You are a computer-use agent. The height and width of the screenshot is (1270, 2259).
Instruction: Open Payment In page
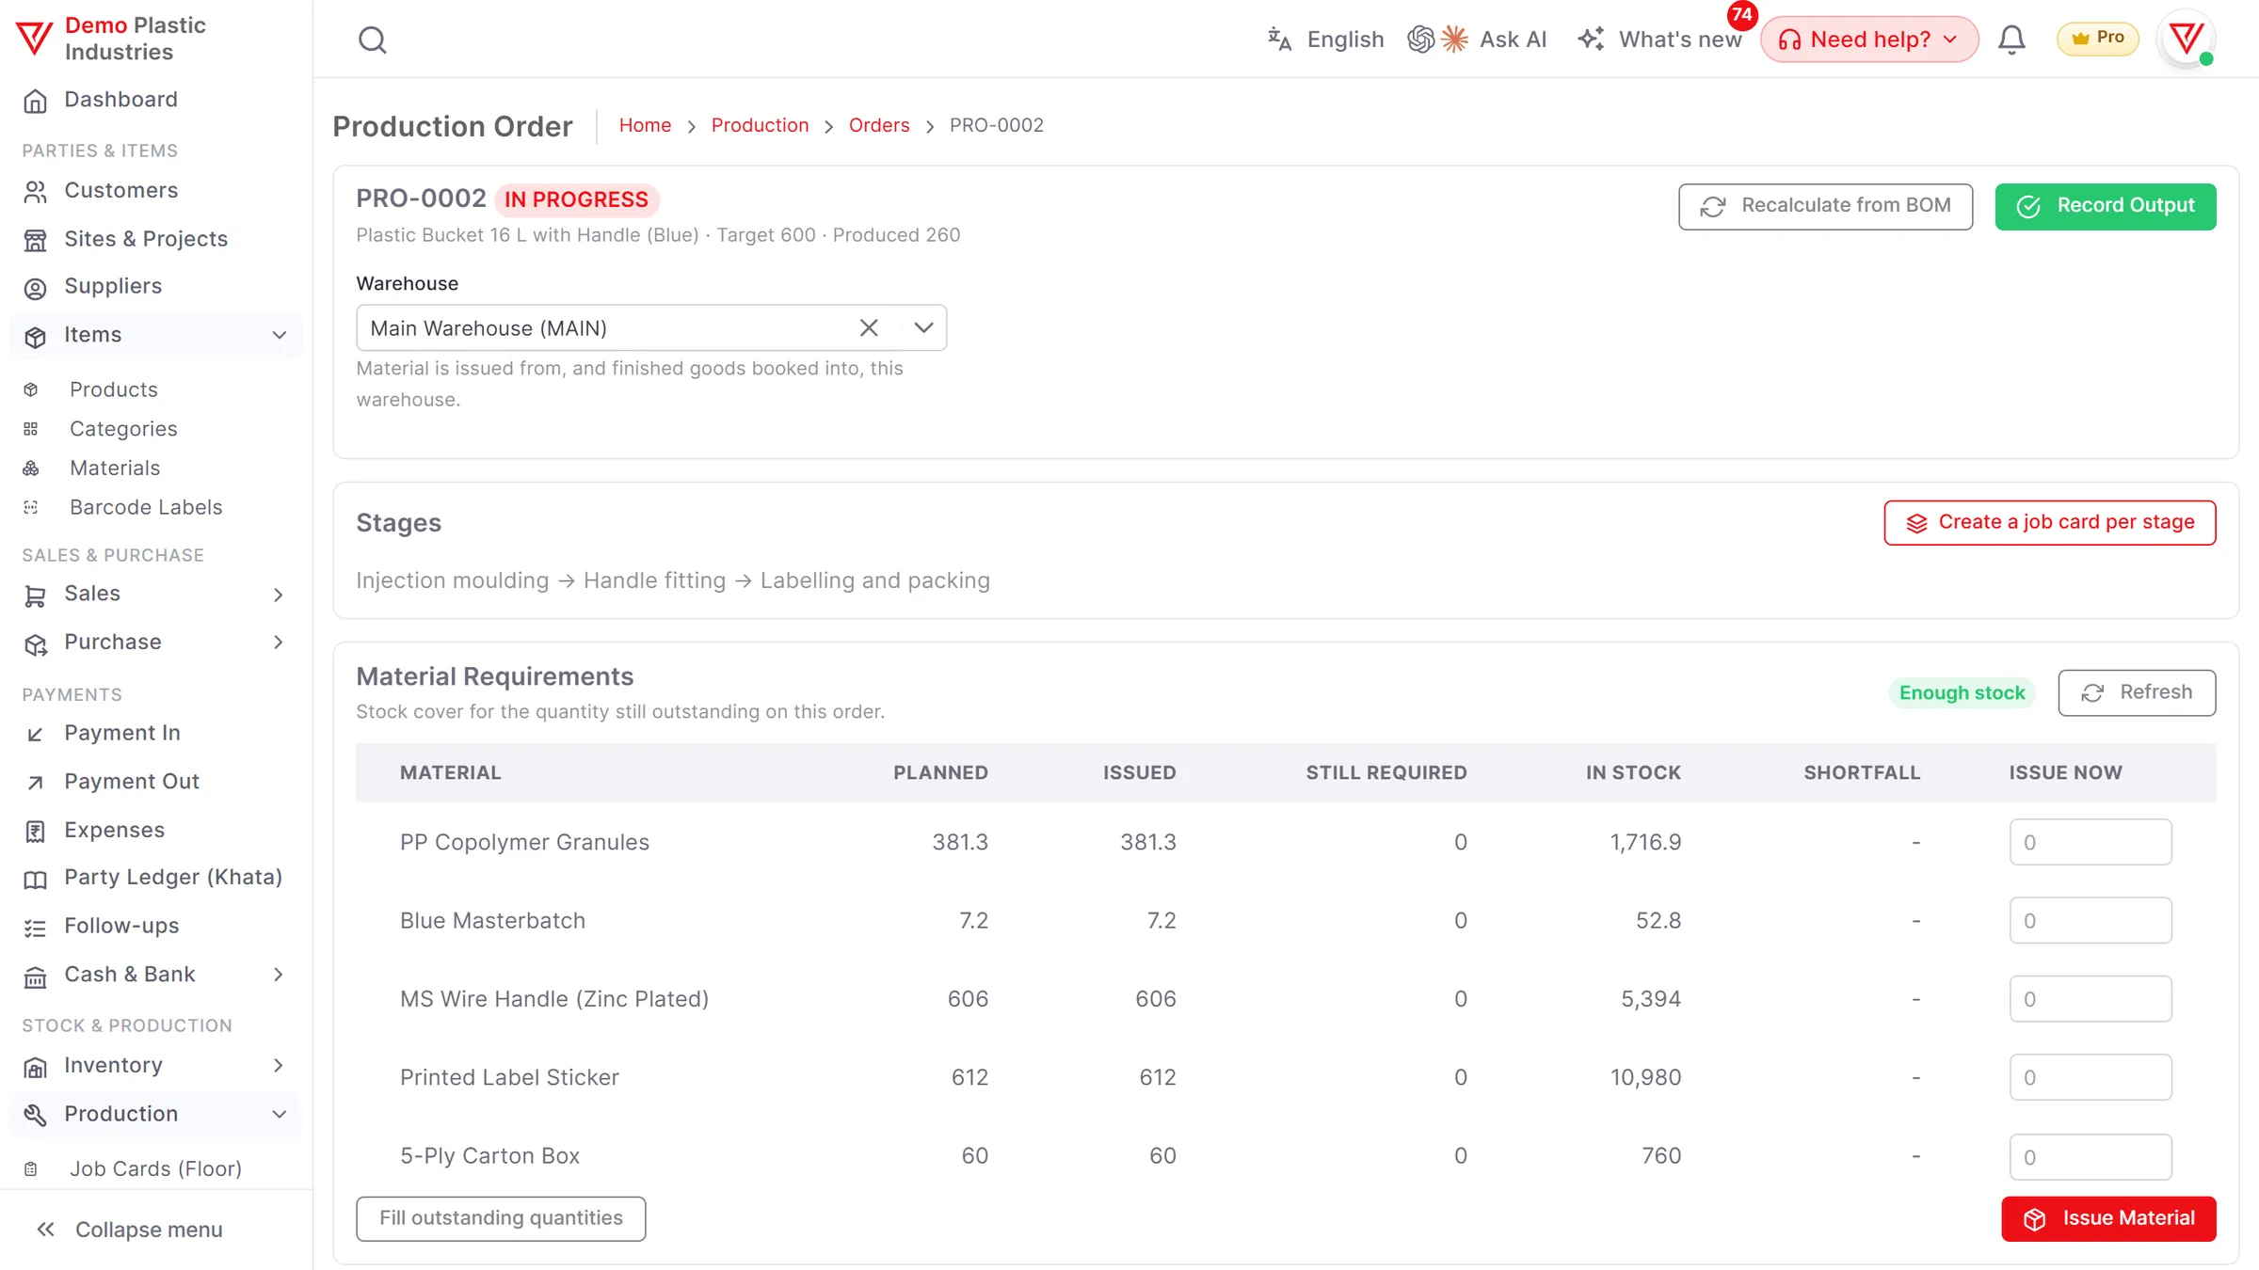tap(156, 733)
